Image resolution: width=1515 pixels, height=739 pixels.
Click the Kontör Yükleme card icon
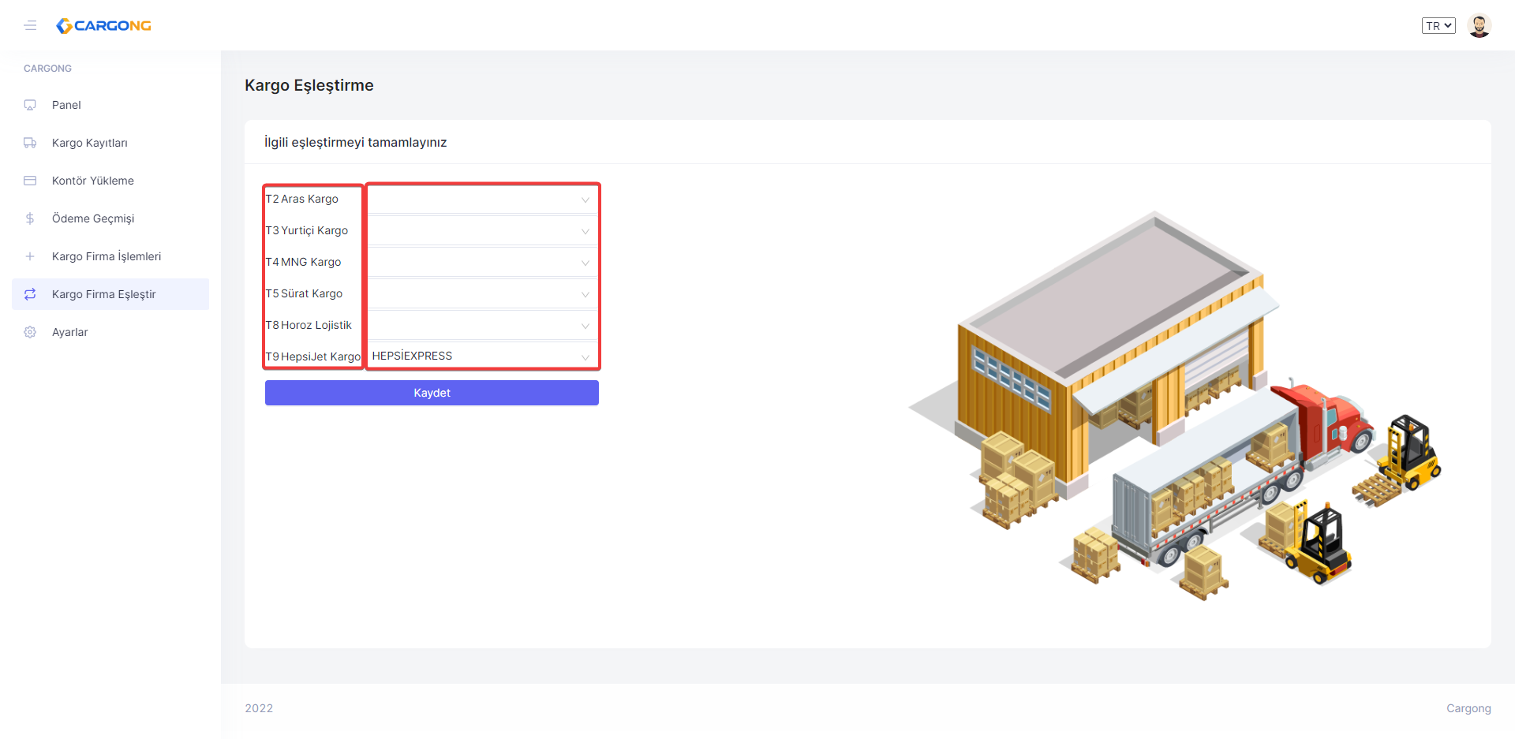(30, 181)
